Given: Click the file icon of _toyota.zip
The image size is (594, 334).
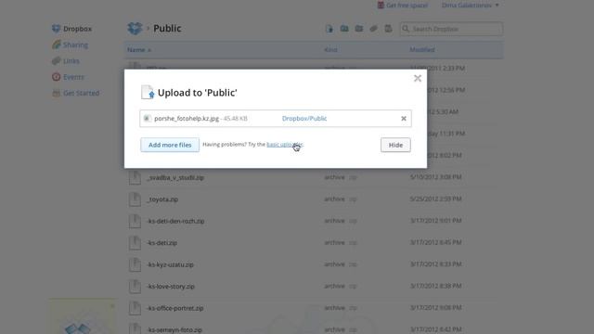Looking at the screenshot, I should pyautogui.click(x=135, y=199).
